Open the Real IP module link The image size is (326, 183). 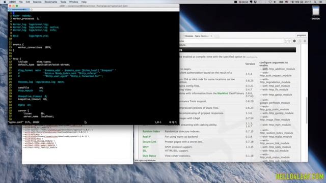click(147, 137)
